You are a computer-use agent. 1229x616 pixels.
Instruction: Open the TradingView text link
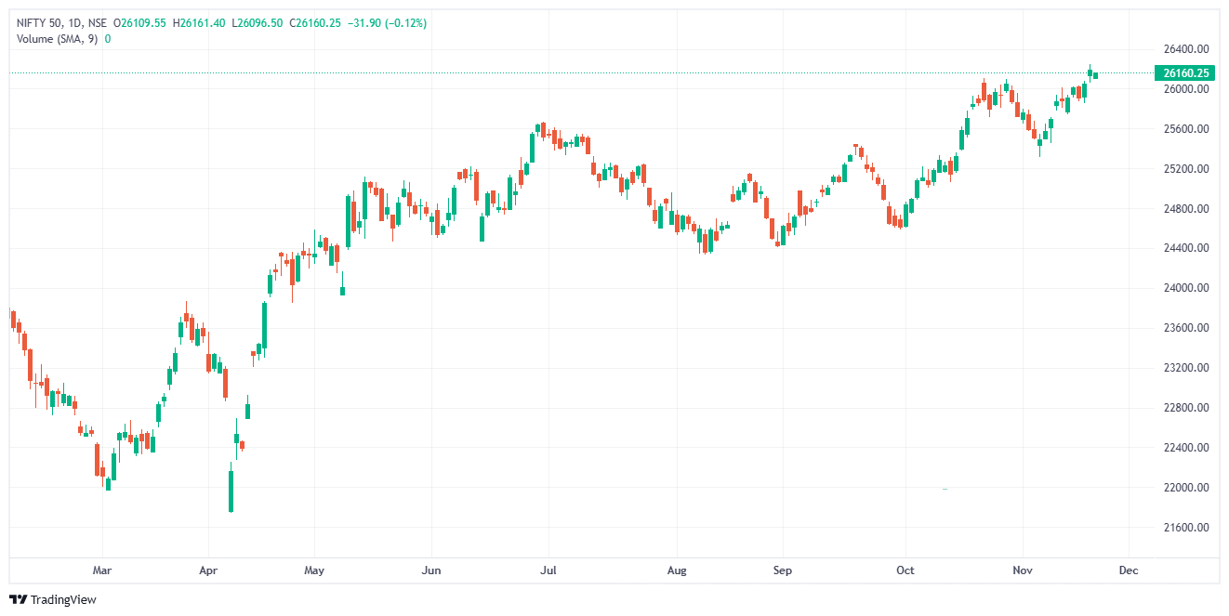(x=62, y=600)
